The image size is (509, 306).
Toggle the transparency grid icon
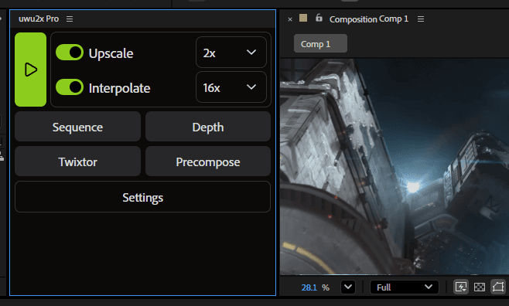pos(480,287)
